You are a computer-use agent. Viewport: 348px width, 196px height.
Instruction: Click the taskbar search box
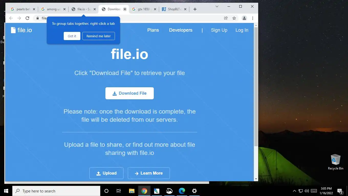coord(56,191)
